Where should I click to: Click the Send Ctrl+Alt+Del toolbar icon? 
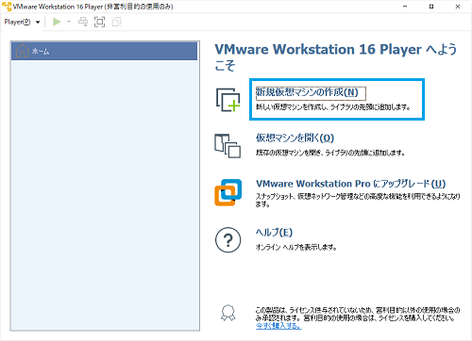coord(83,22)
